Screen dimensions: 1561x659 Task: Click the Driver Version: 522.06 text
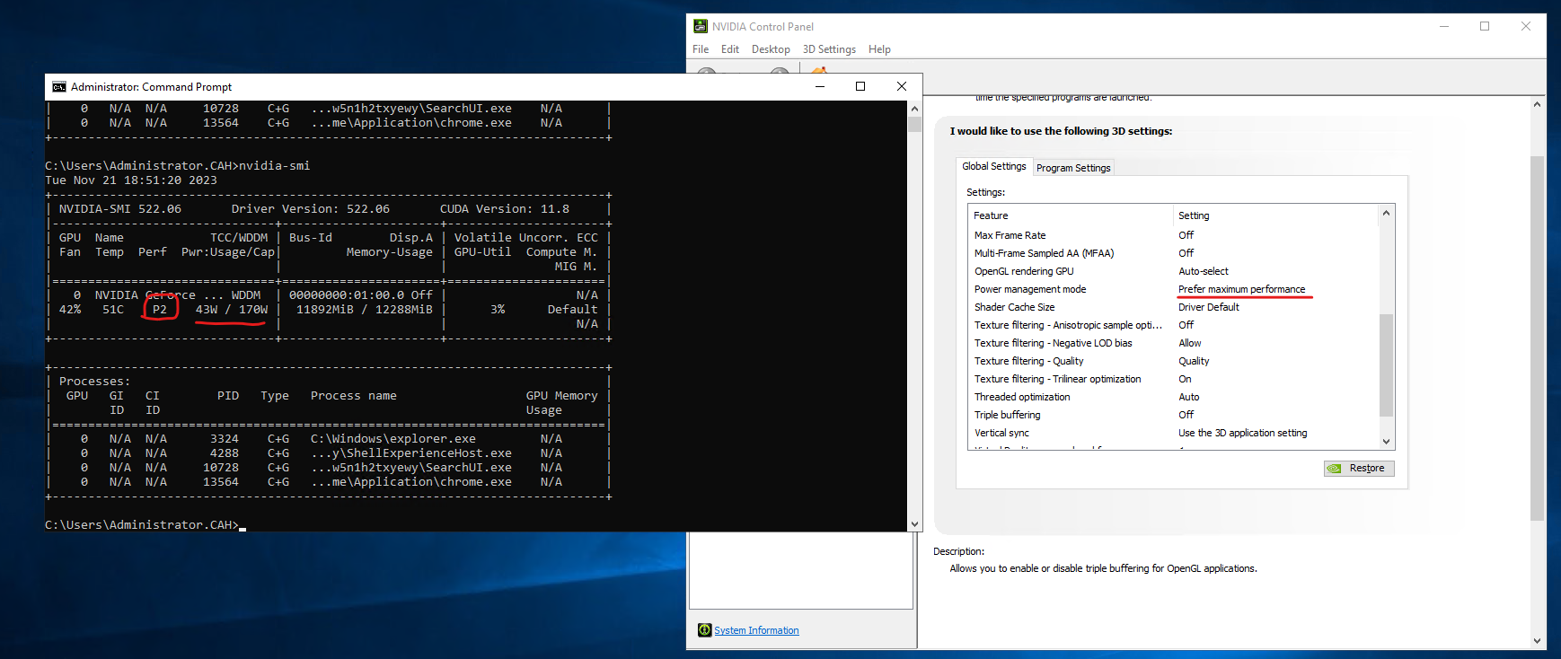click(310, 209)
